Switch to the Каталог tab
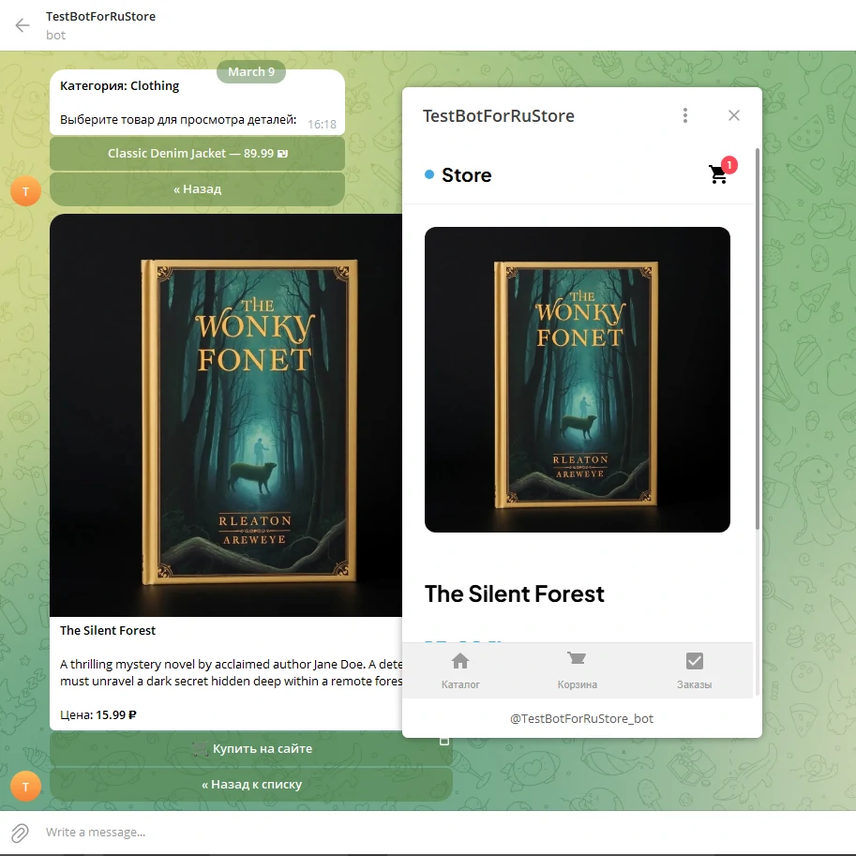 (x=460, y=670)
